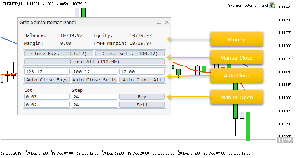The height and width of the screenshot is (158, 297).
Task: Click the Free Margin: label
Action: (110, 44)
